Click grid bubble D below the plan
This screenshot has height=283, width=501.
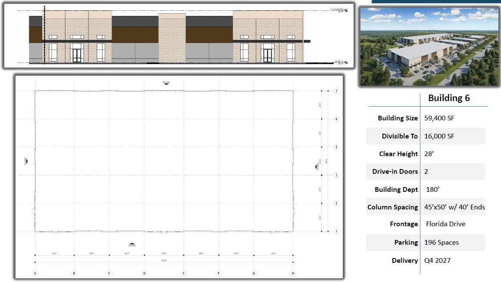tap(144, 273)
